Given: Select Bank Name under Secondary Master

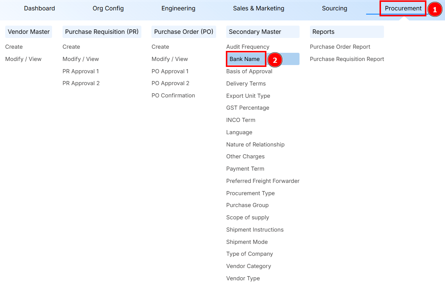Looking at the screenshot, I should (x=244, y=59).
